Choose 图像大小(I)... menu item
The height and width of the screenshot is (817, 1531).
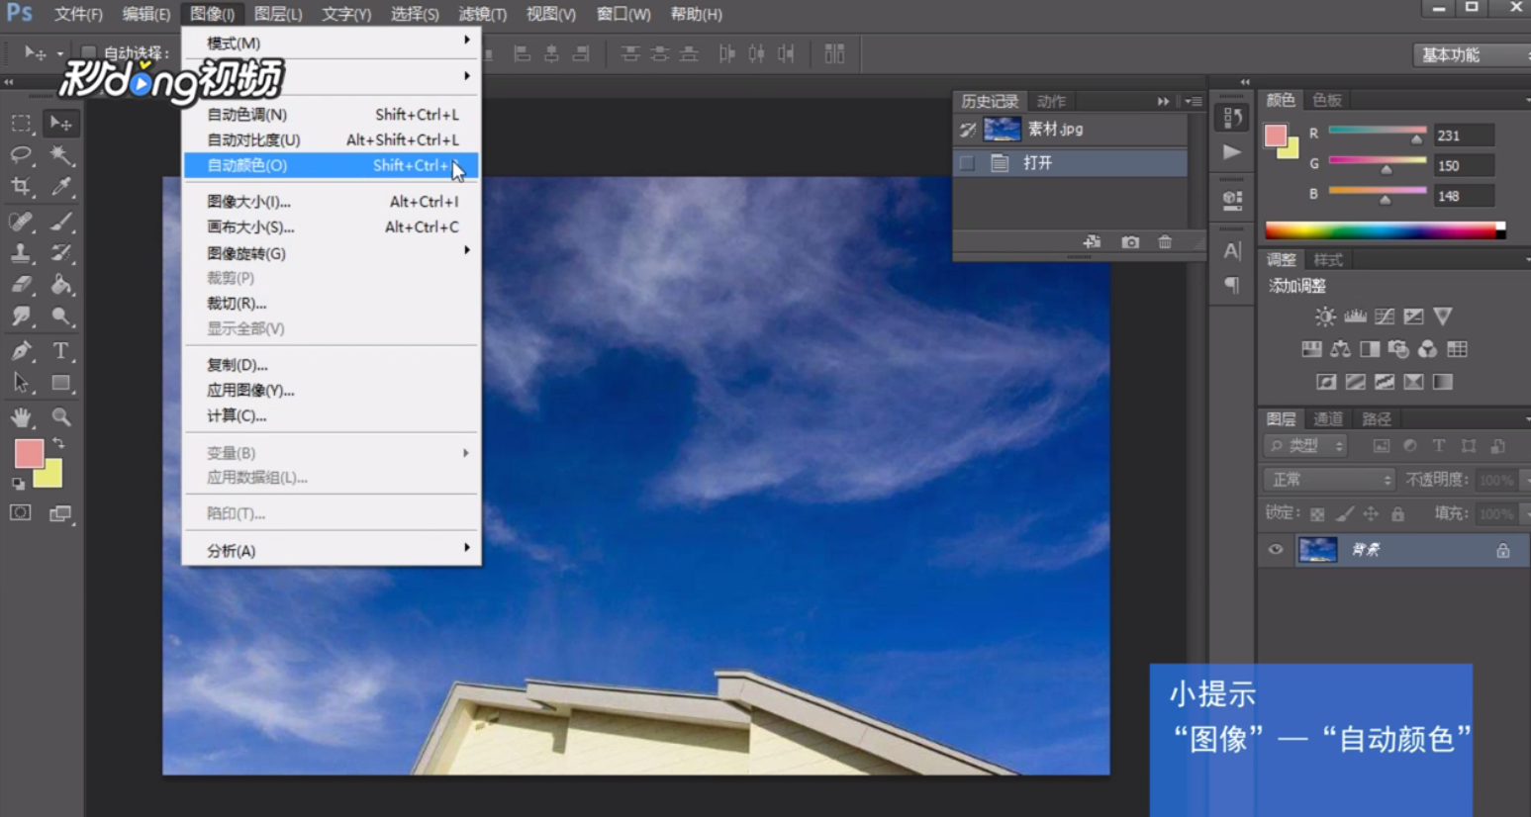(x=331, y=202)
